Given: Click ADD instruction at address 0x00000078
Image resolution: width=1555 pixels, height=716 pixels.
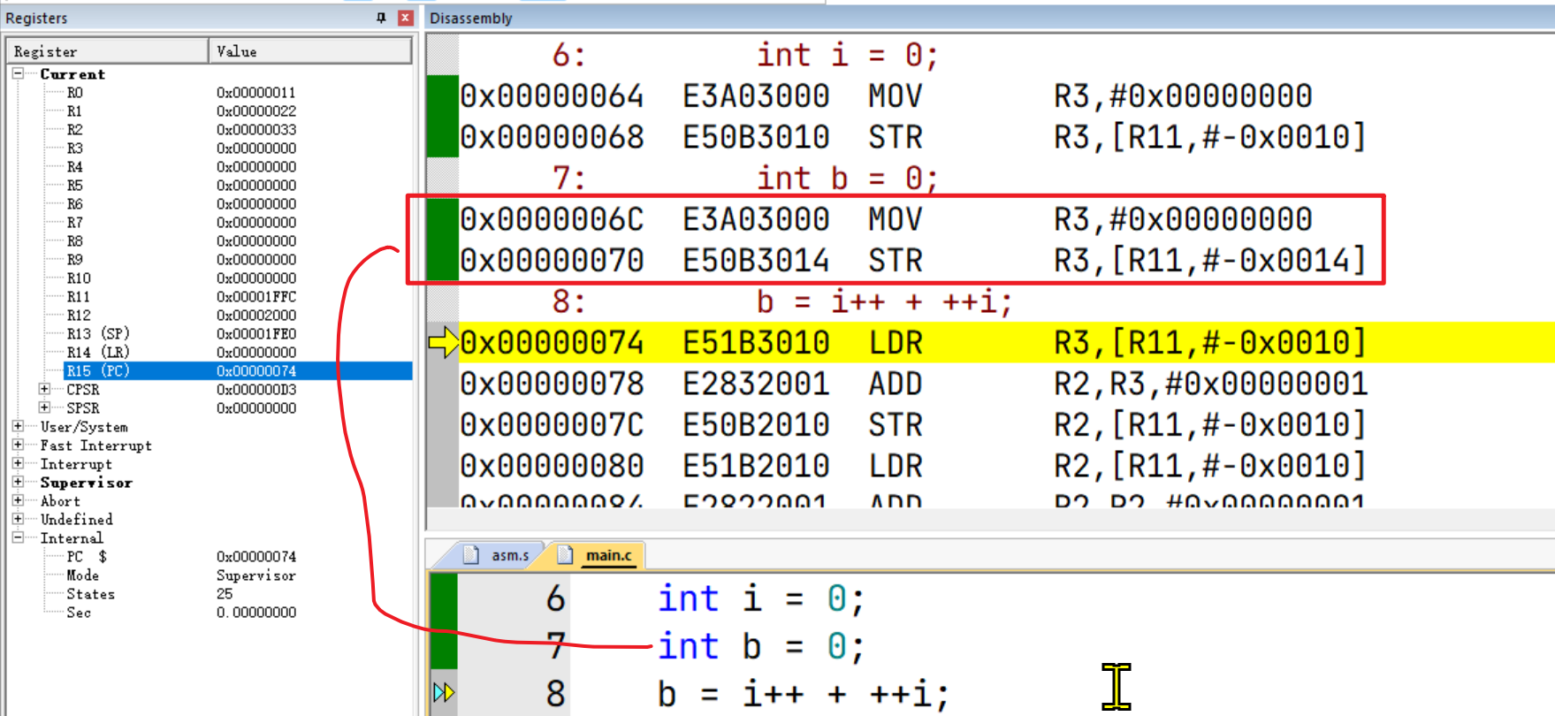Looking at the screenshot, I should point(914,384).
